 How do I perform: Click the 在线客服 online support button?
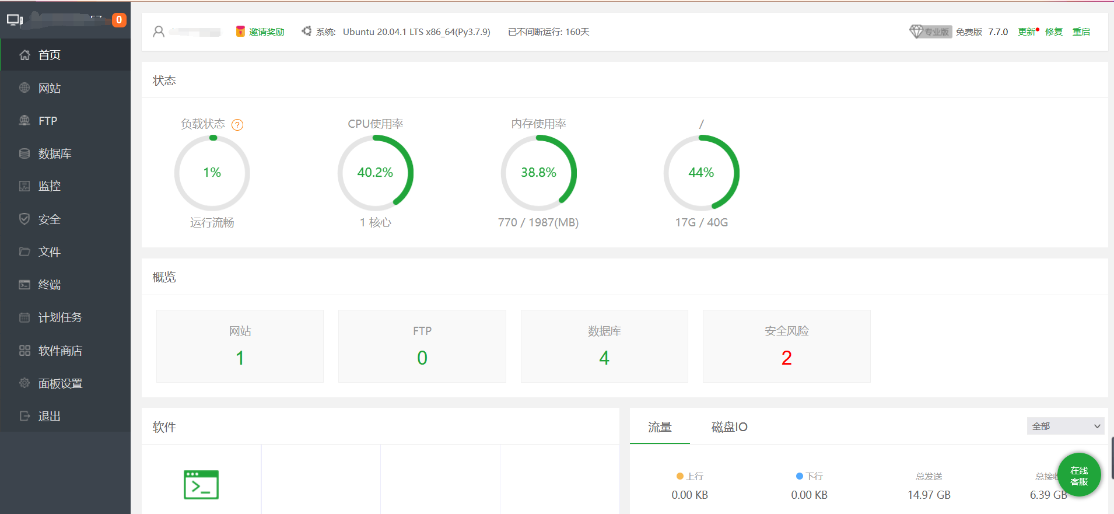click(x=1079, y=475)
